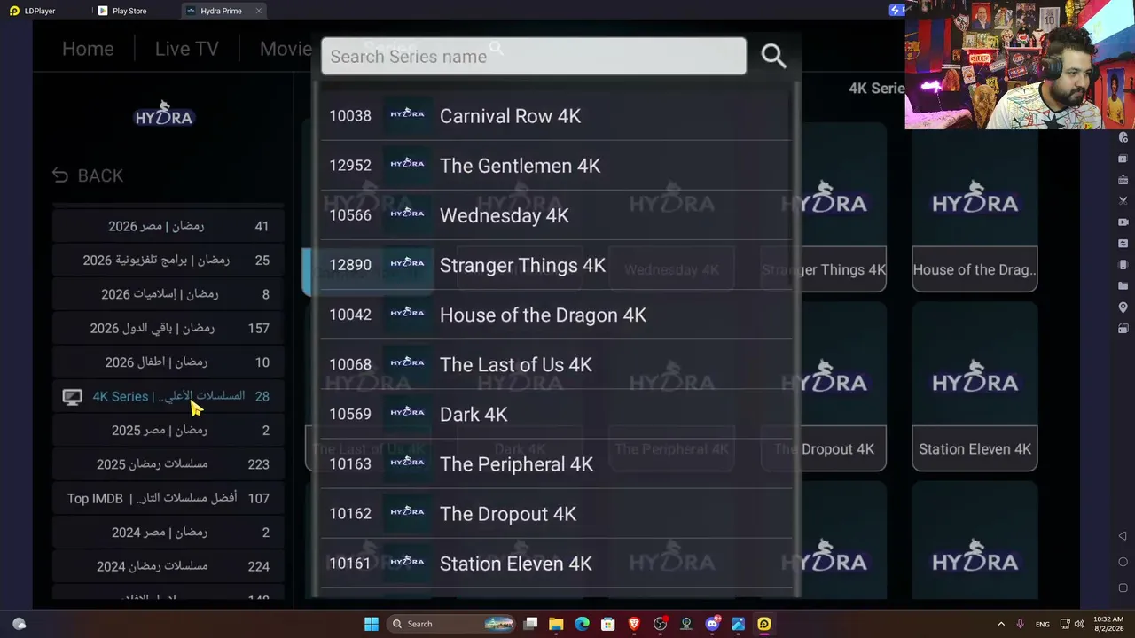This screenshot has width=1135, height=638.
Task: Open the Station Eleven 4K poster card
Action: pos(975,386)
